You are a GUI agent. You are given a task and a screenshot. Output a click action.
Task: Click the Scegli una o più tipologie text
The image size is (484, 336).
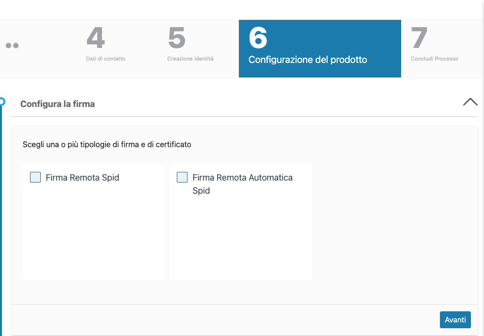click(107, 144)
